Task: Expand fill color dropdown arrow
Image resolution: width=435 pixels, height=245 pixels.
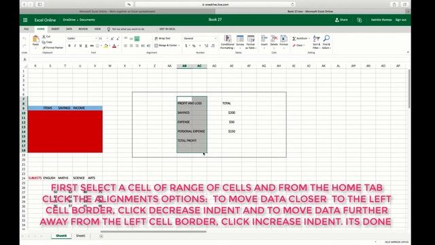Action: coord(109,46)
